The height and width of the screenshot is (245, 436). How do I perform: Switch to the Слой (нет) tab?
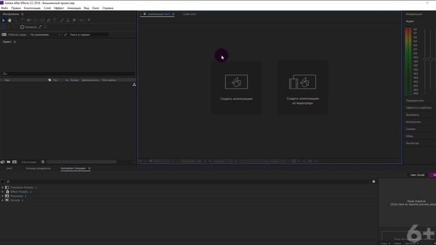pyautogui.click(x=189, y=14)
